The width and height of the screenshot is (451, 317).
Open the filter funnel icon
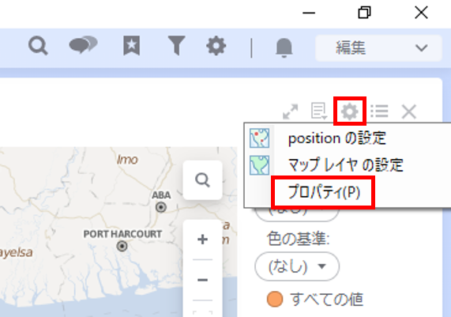coord(176,46)
